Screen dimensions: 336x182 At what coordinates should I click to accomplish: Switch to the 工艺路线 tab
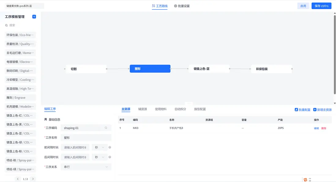pyautogui.click(x=160, y=6)
